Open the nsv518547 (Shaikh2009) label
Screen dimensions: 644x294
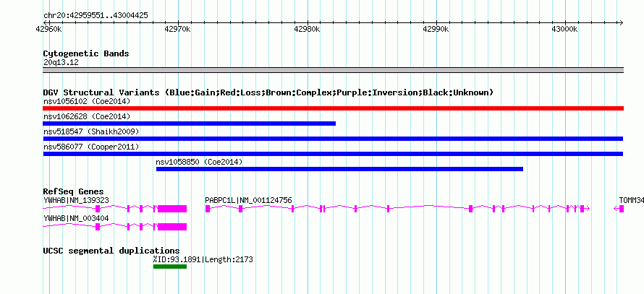tap(91, 131)
